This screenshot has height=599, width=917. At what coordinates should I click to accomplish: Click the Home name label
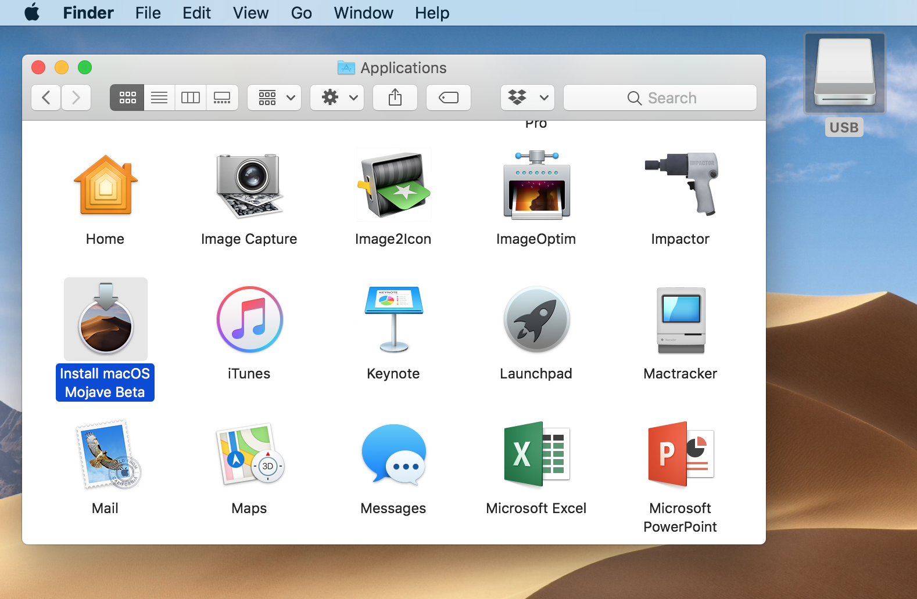(x=105, y=239)
